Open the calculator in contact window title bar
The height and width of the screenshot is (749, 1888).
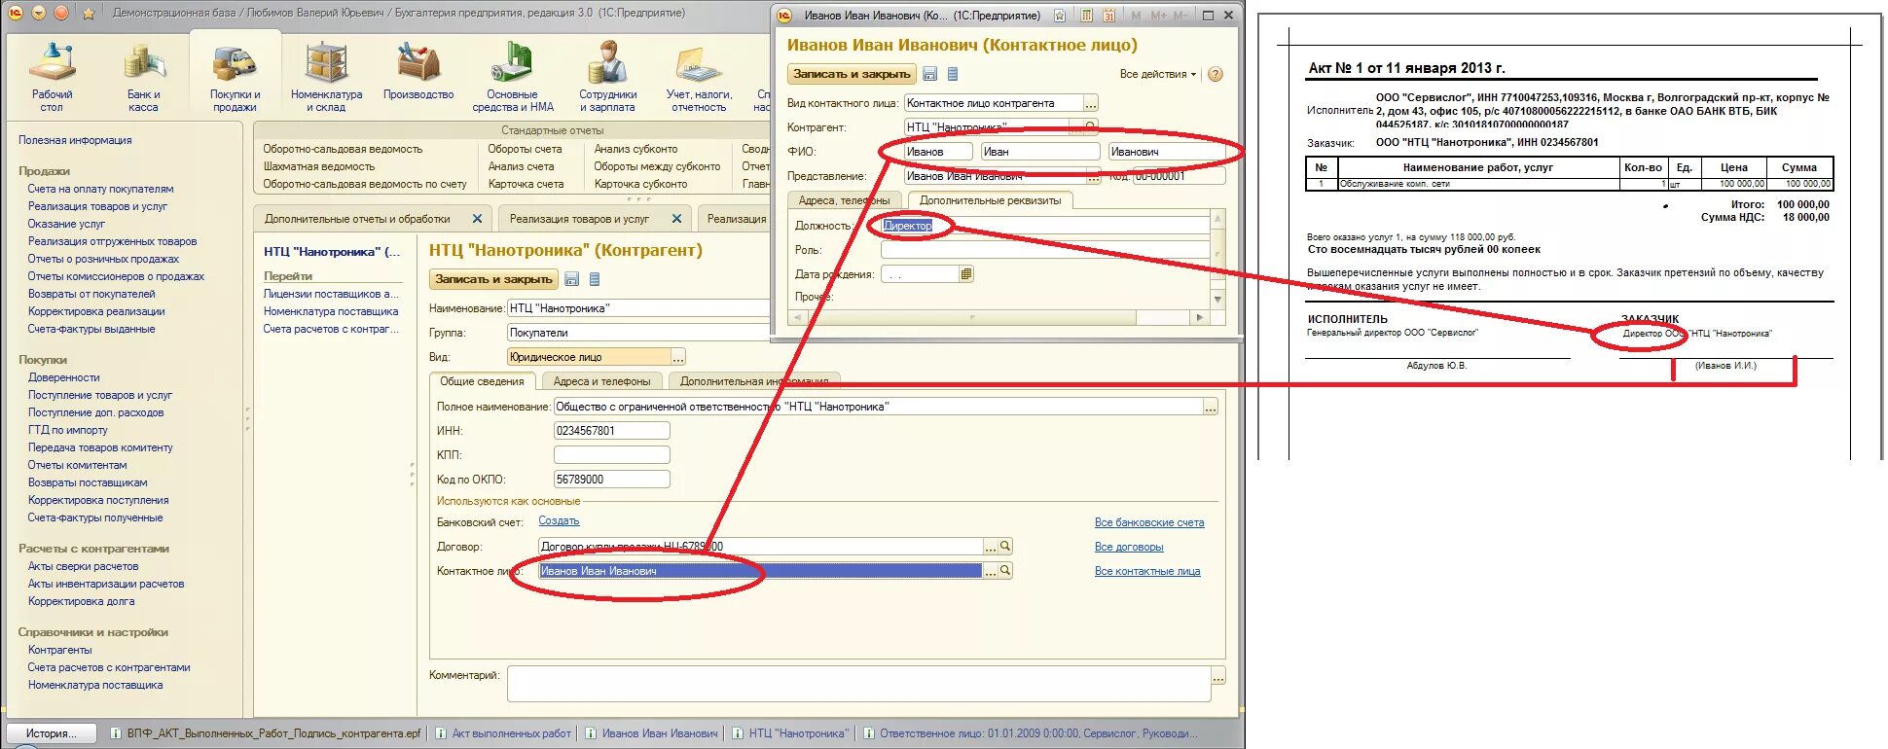pyautogui.click(x=1085, y=16)
